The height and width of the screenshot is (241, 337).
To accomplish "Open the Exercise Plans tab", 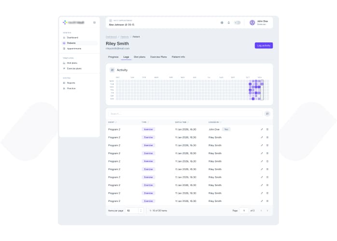I will (158, 57).
